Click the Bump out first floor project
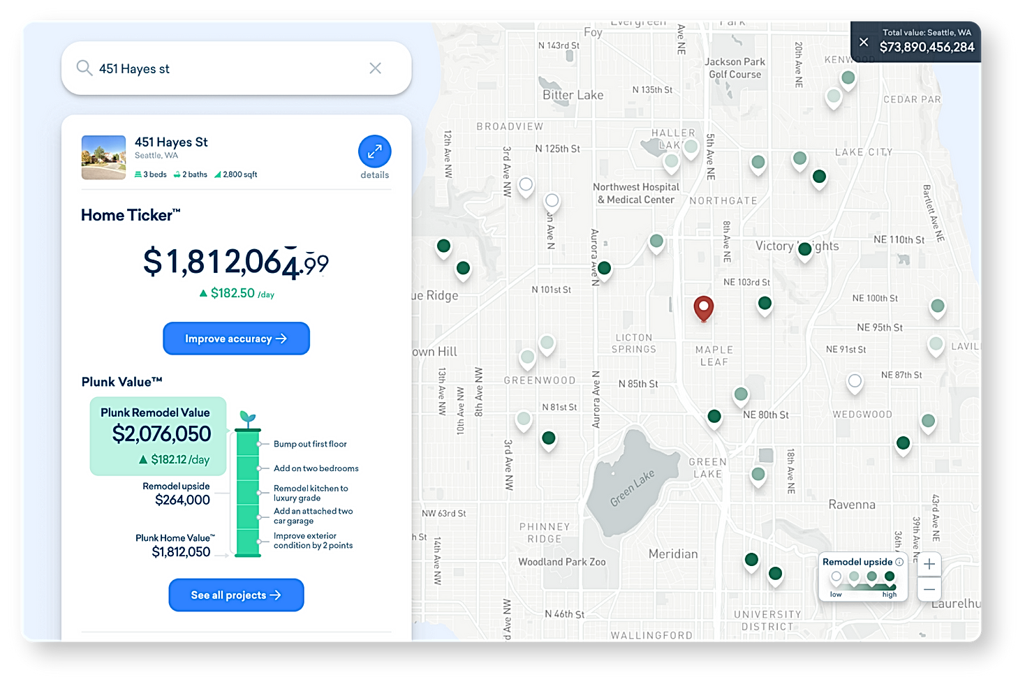Image resolution: width=1025 pixels, height=684 pixels. pos(310,444)
